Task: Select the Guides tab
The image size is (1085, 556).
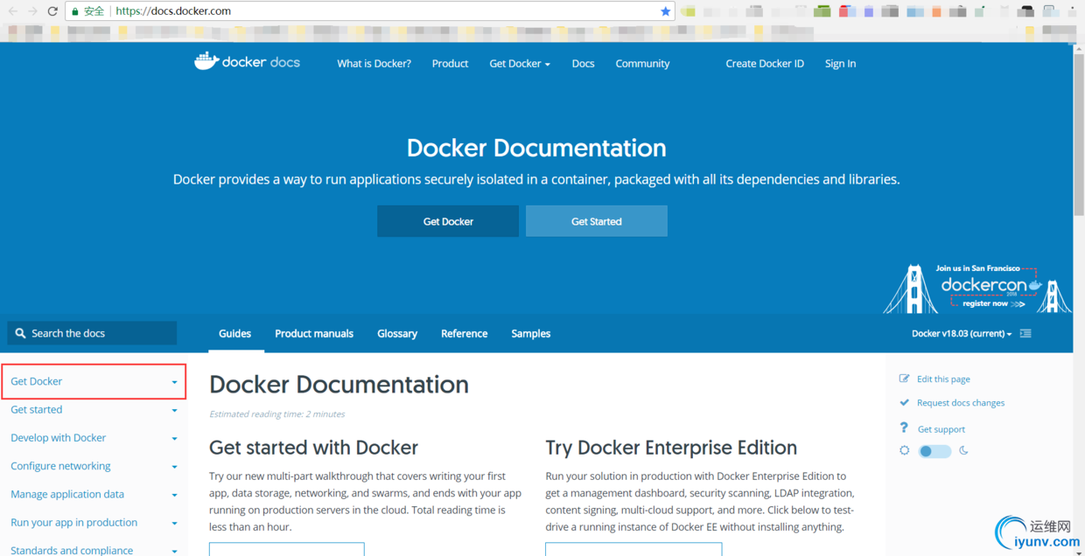Action: click(x=234, y=333)
